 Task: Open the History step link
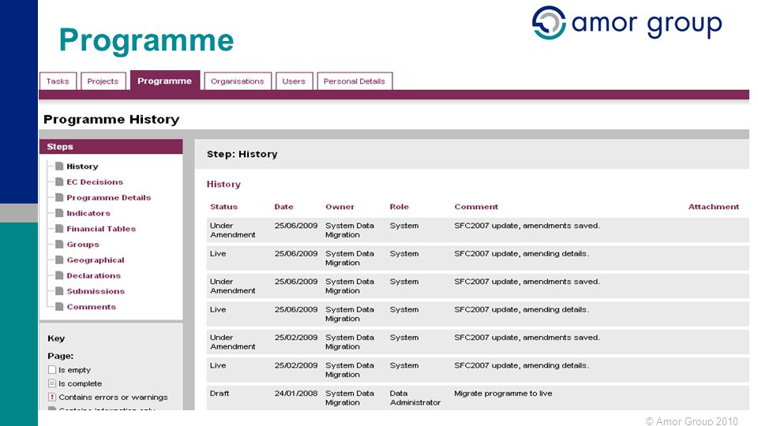click(82, 166)
